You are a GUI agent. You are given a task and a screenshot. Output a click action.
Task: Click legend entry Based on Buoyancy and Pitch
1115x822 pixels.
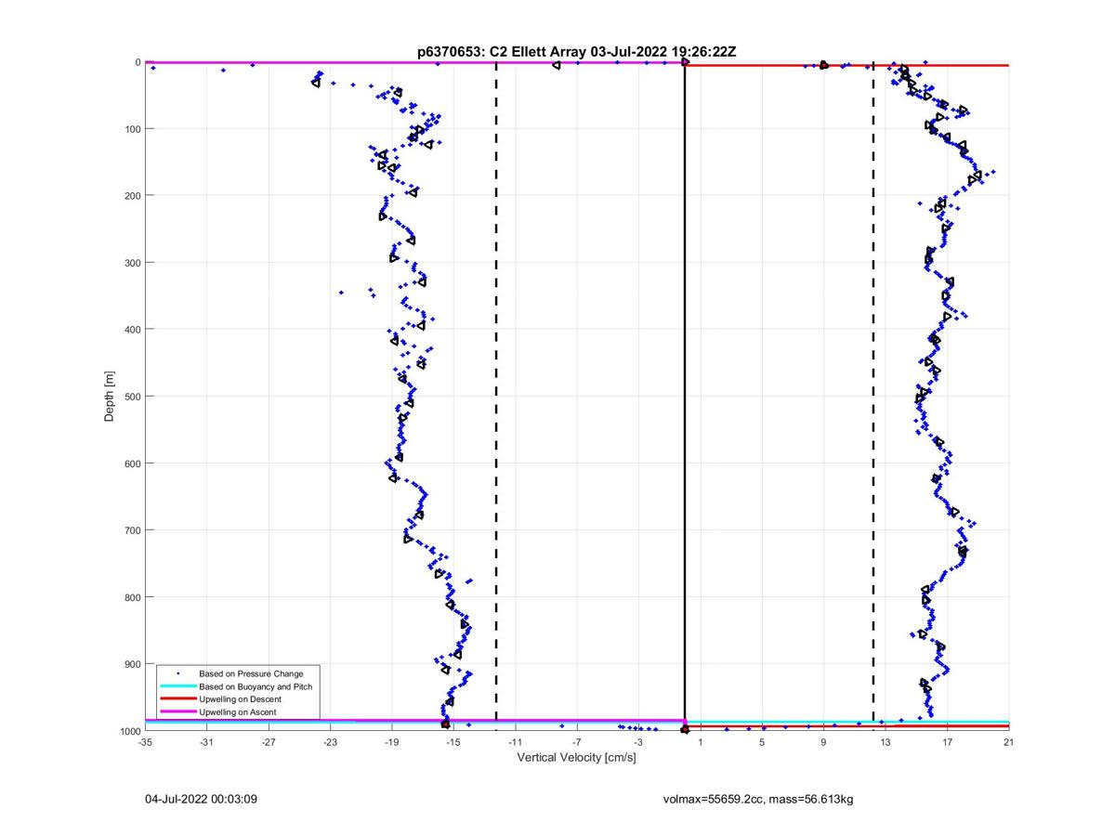pyautogui.click(x=256, y=686)
